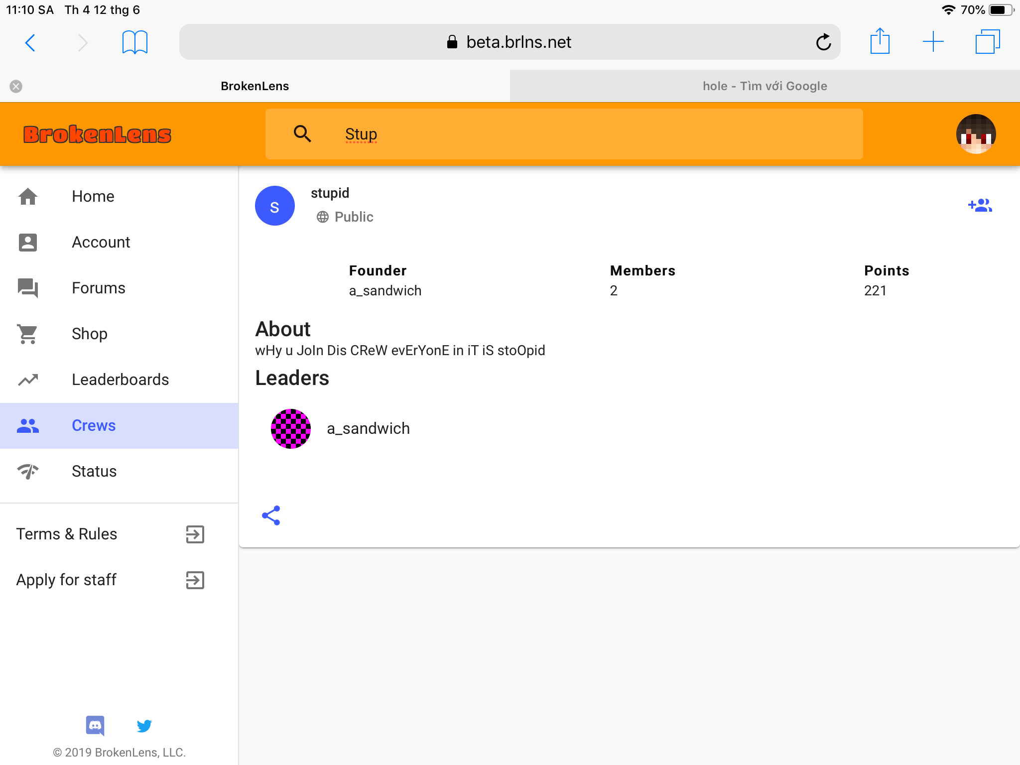
Task: Open a new tab with plus icon
Action: point(933,42)
